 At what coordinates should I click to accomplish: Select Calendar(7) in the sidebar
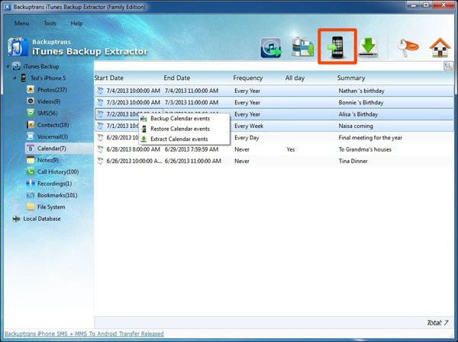pos(52,149)
